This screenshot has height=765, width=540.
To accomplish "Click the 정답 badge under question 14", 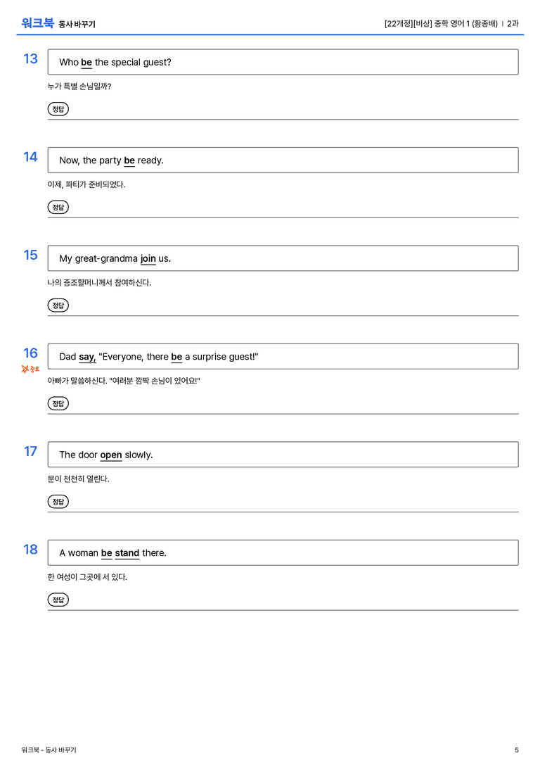I will pyautogui.click(x=58, y=207).
